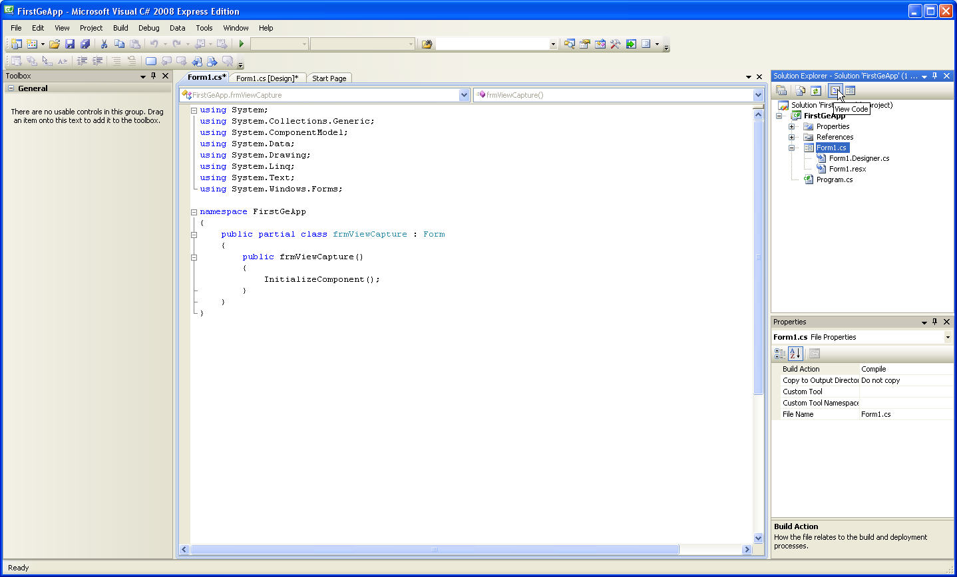957x577 pixels.
Task: Click the Open File folder icon
Action: (x=55, y=44)
